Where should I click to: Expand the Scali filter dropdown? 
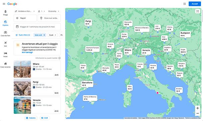coord(53,35)
